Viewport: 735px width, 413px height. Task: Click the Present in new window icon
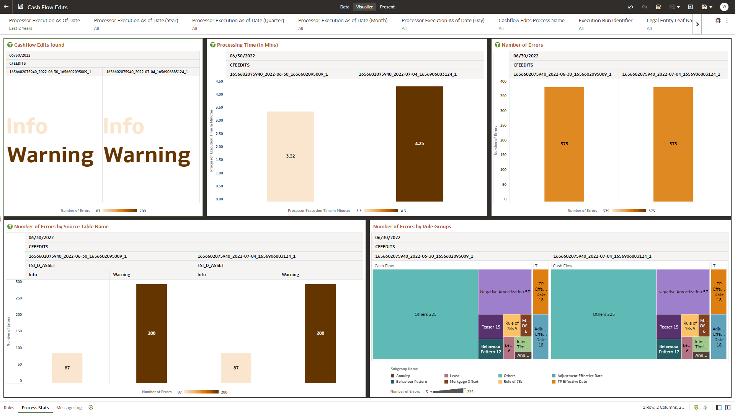690,7
